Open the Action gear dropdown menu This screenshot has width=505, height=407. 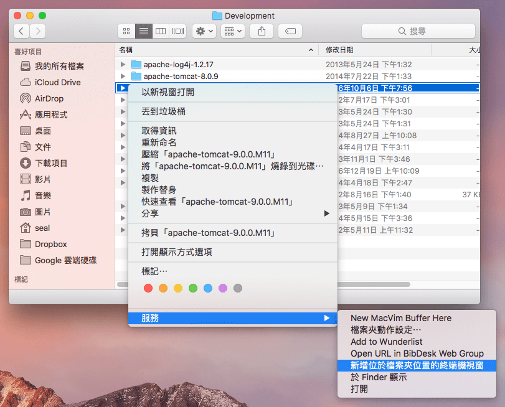pos(204,30)
